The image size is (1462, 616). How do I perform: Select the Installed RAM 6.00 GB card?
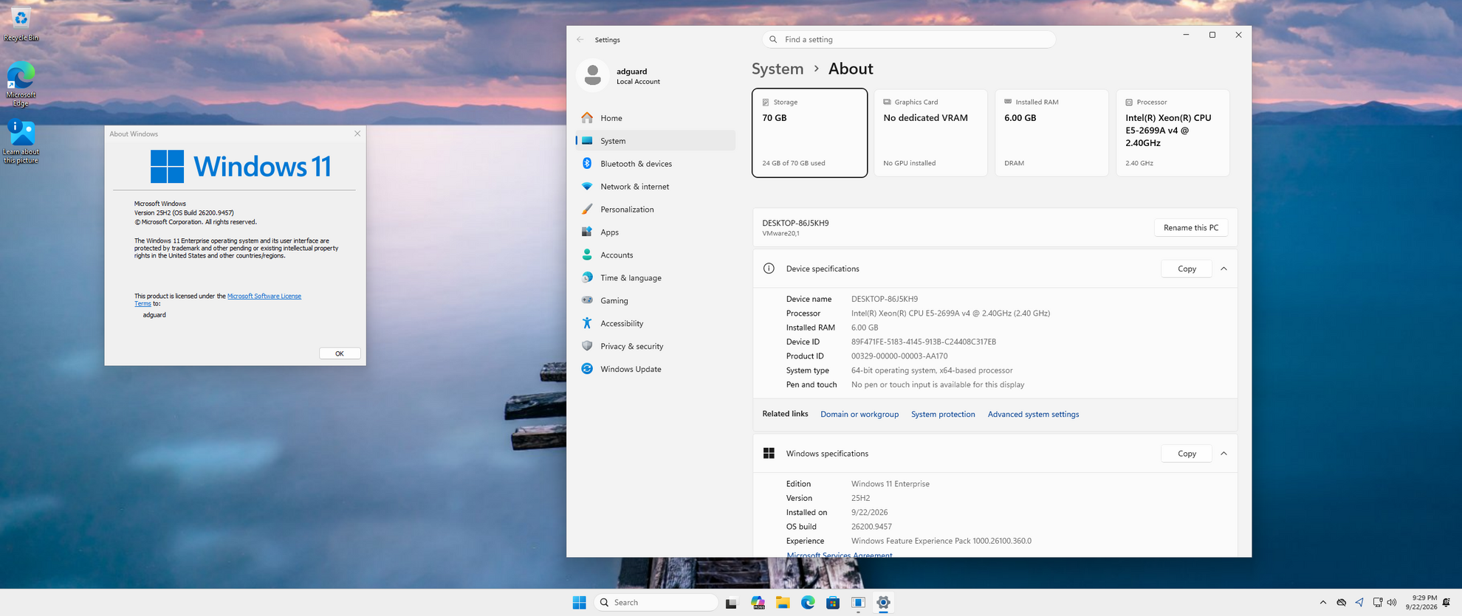1051,133
